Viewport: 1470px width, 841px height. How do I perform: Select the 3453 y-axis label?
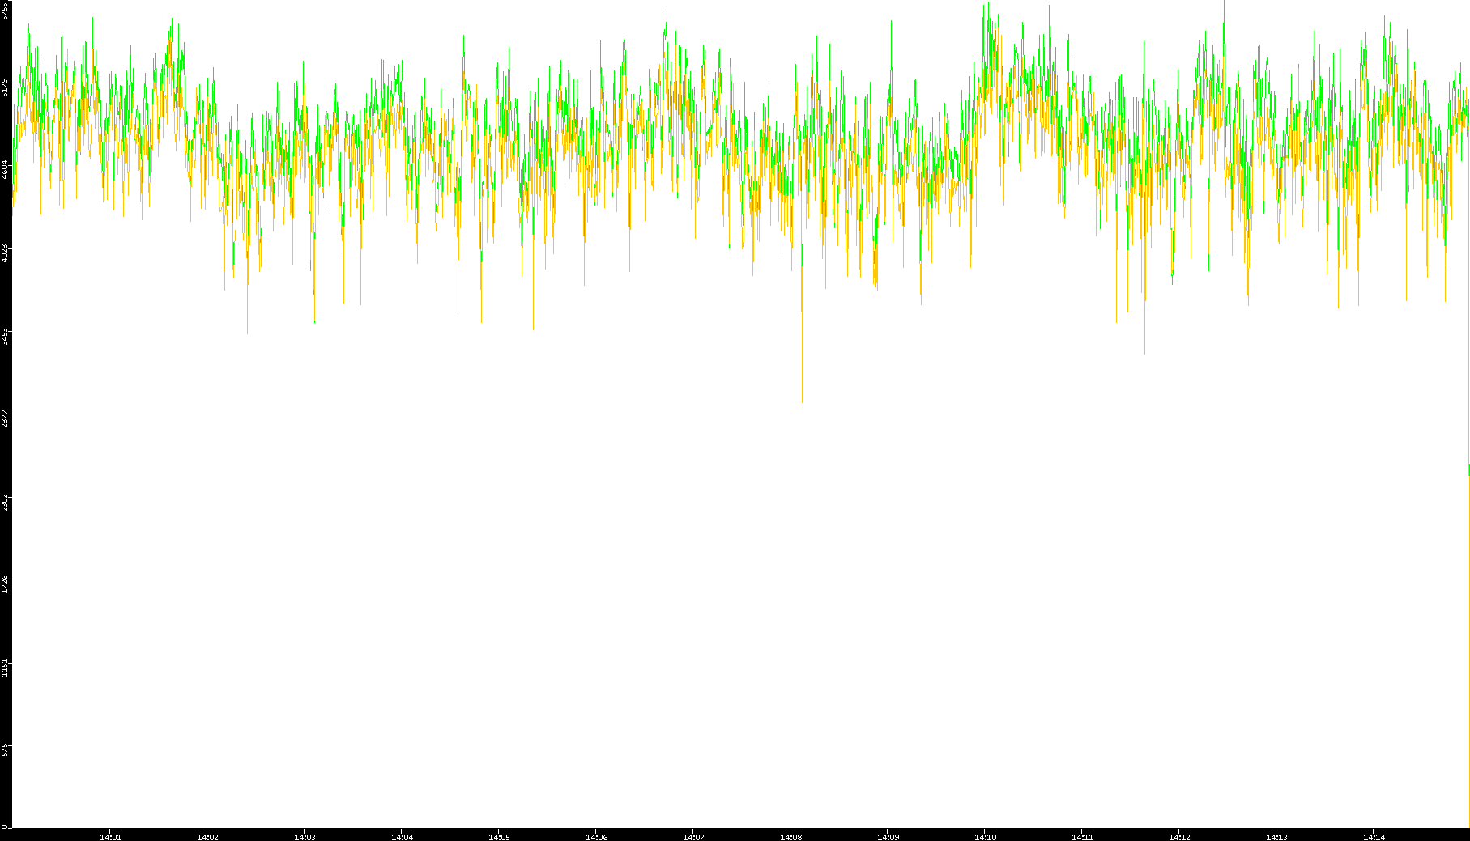[x=6, y=336]
